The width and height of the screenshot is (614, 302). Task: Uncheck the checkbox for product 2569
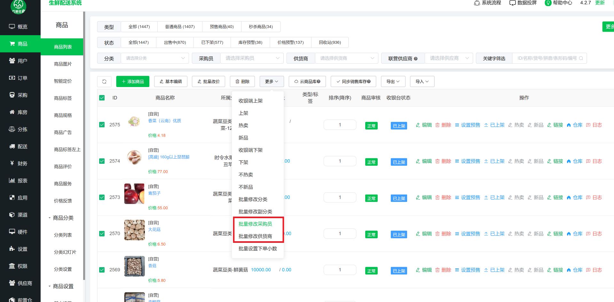click(102, 270)
